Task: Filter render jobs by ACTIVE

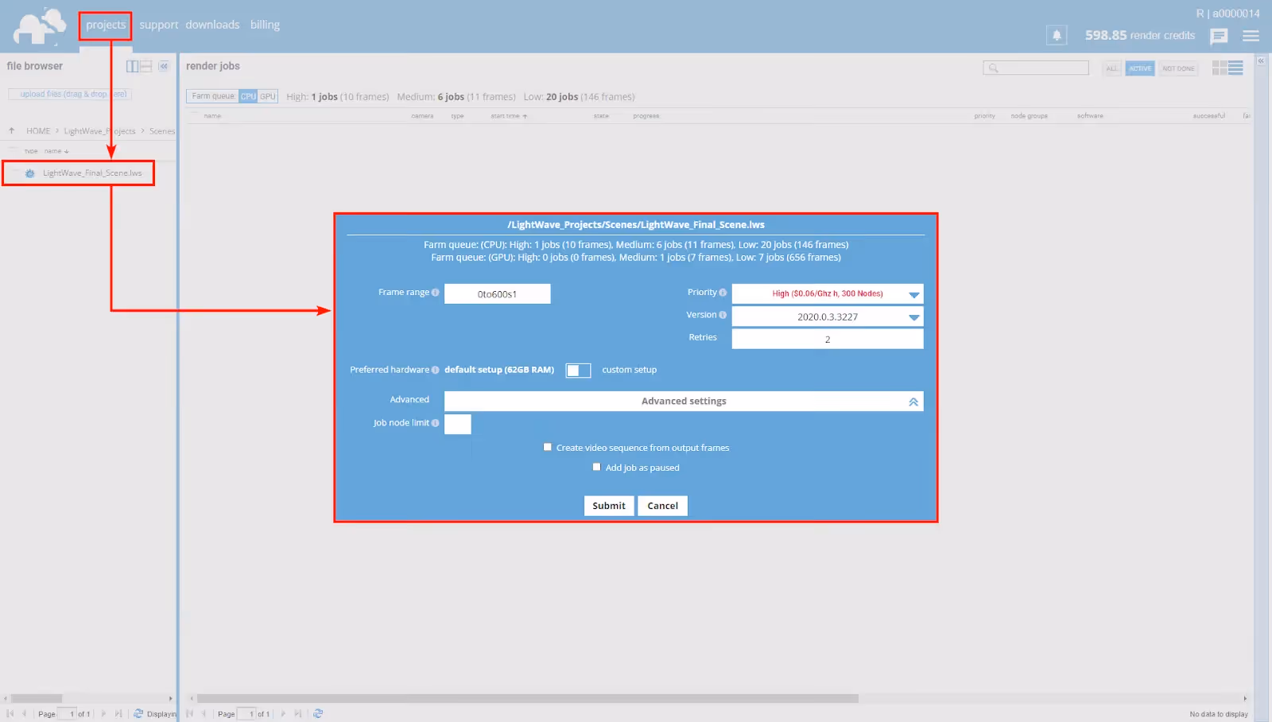Action: point(1140,68)
